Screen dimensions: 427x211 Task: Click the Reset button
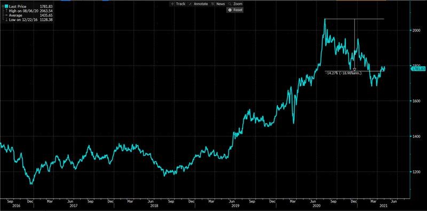(235, 10)
